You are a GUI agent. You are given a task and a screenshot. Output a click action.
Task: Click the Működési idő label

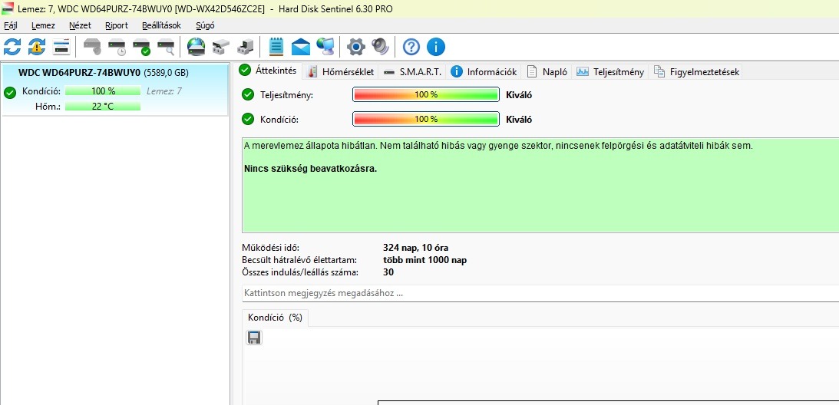pyautogui.click(x=271, y=248)
